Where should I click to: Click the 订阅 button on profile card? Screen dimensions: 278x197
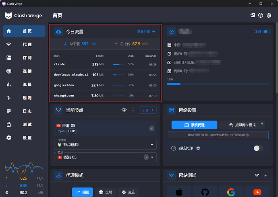point(261,32)
